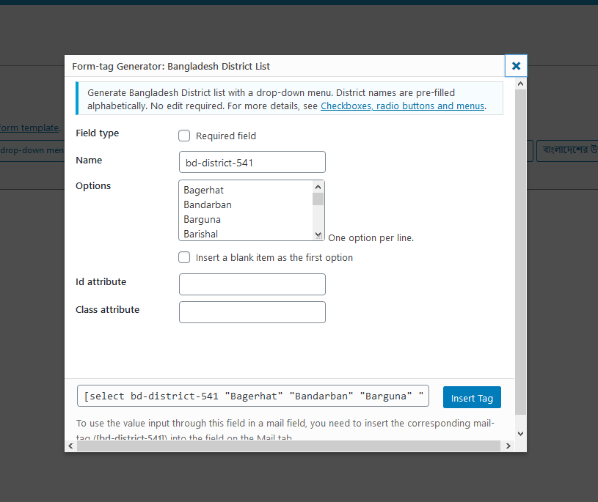Viewport: 598px width, 502px height.
Task: Click Barguna in the Options list
Action: click(x=202, y=219)
